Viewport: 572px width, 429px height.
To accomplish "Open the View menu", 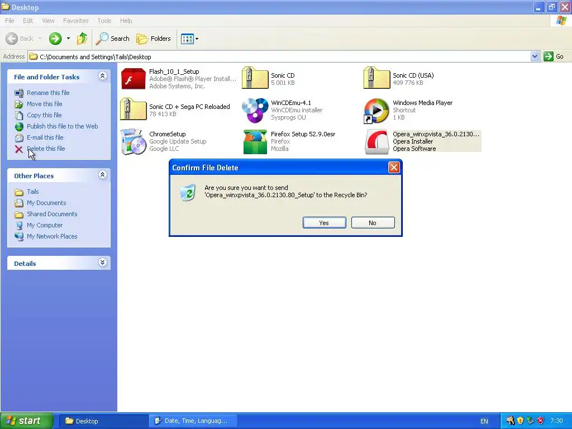I will click(x=48, y=21).
